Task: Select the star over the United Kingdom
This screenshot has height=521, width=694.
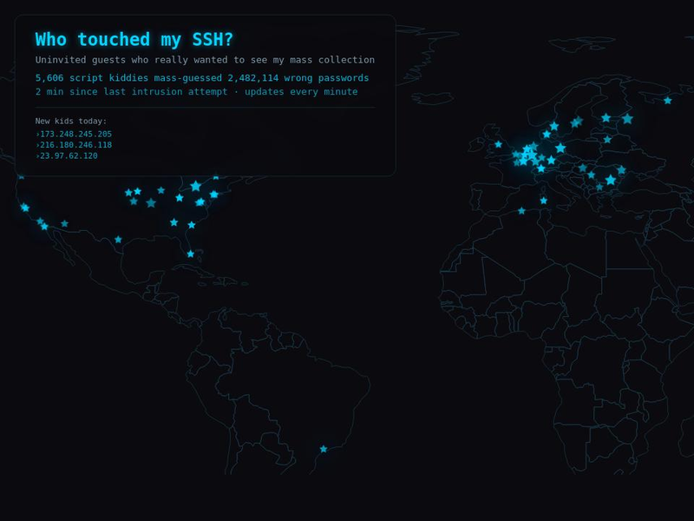Action: [498, 143]
